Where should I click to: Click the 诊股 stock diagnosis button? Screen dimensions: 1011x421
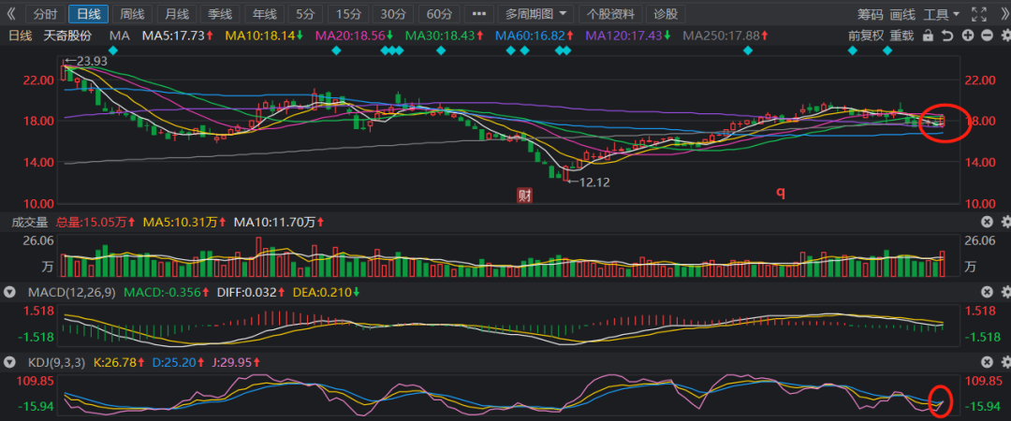[666, 14]
